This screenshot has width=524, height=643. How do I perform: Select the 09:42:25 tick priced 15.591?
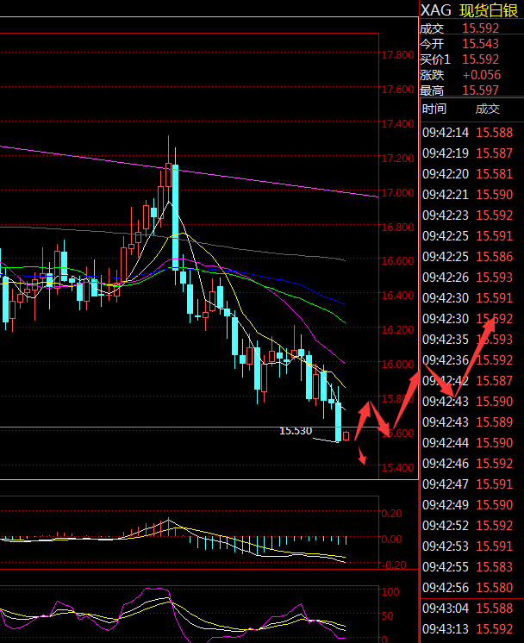click(468, 236)
